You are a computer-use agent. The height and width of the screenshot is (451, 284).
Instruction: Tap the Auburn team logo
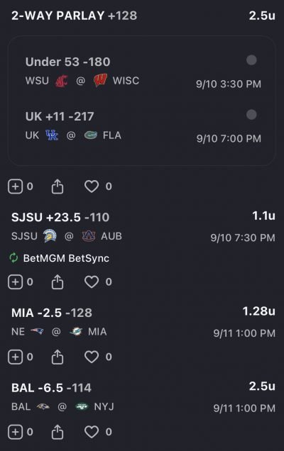click(x=89, y=236)
